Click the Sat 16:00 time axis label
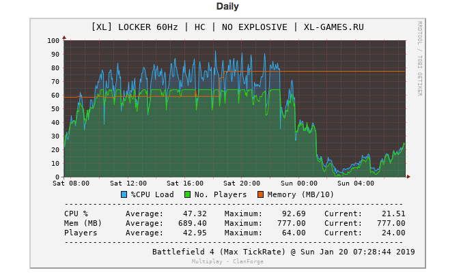The image size is (461, 279). [185, 183]
